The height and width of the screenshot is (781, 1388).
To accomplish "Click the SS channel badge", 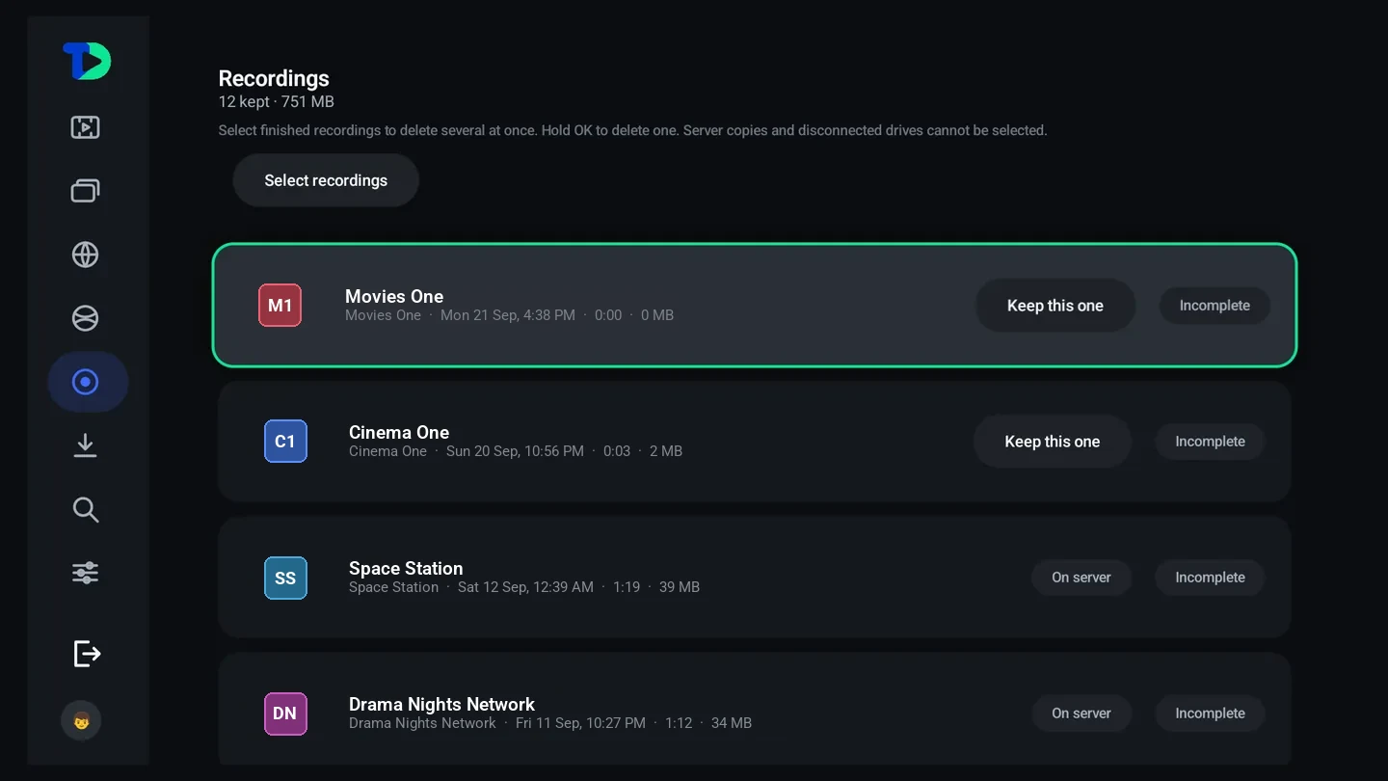I will point(285,578).
